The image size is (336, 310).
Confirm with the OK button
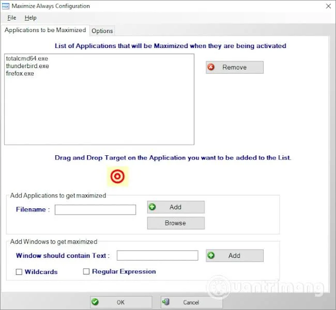[x=121, y=302]
